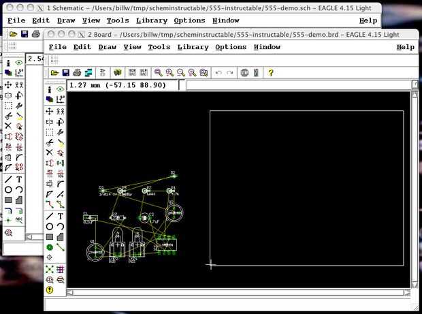Image resolution: width=422 pixels, height=314 pixels.
Task: Save the board with the floppy disk icon
Action: [65, 73]
